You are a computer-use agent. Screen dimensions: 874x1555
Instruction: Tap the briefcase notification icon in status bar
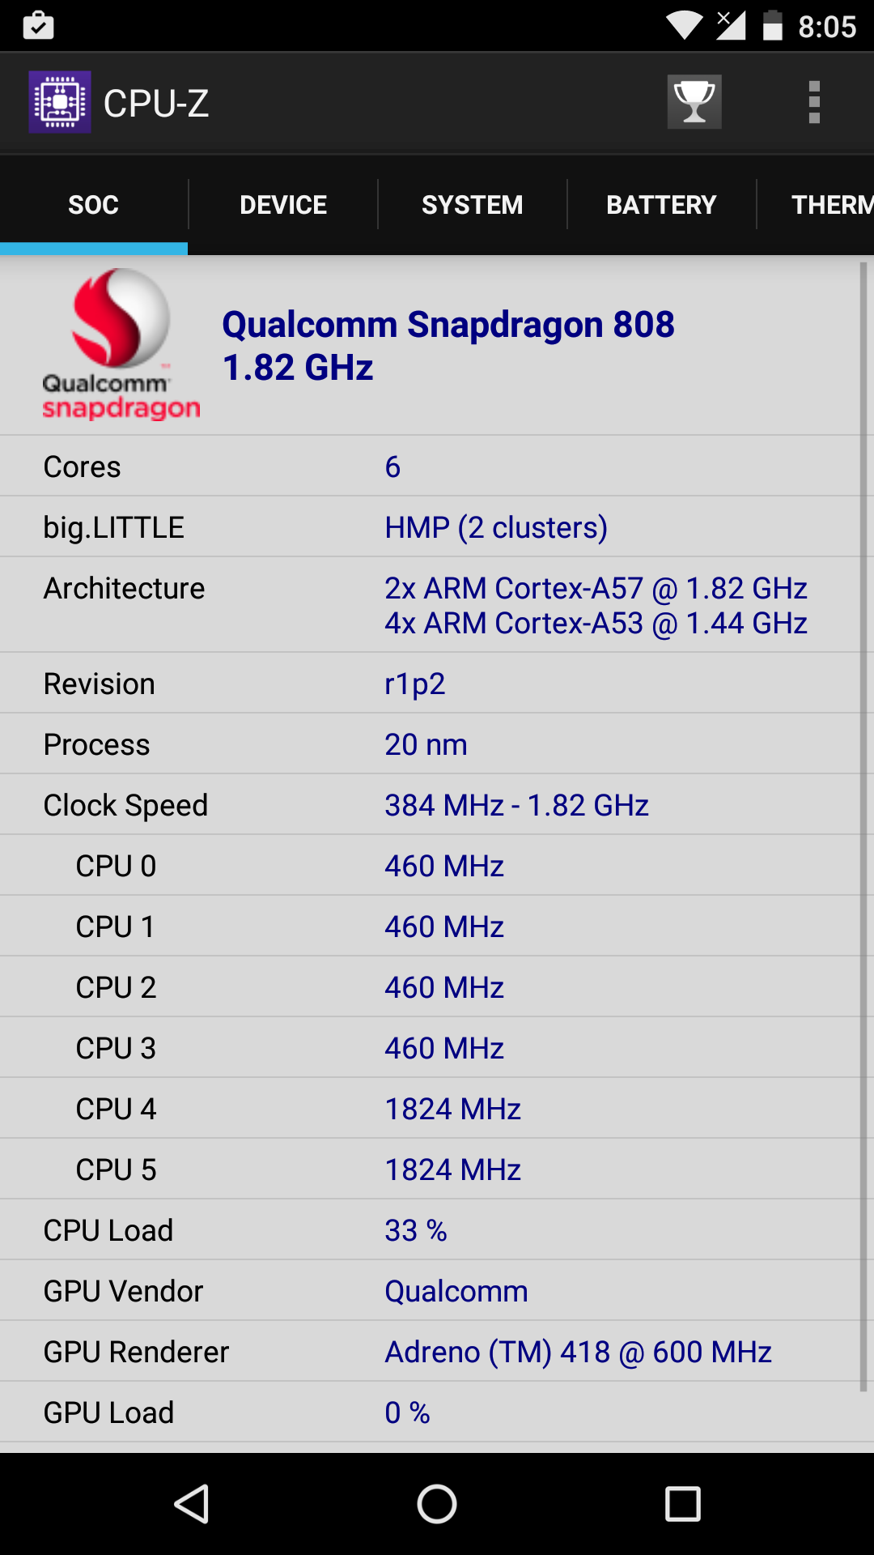pos(38,26)
